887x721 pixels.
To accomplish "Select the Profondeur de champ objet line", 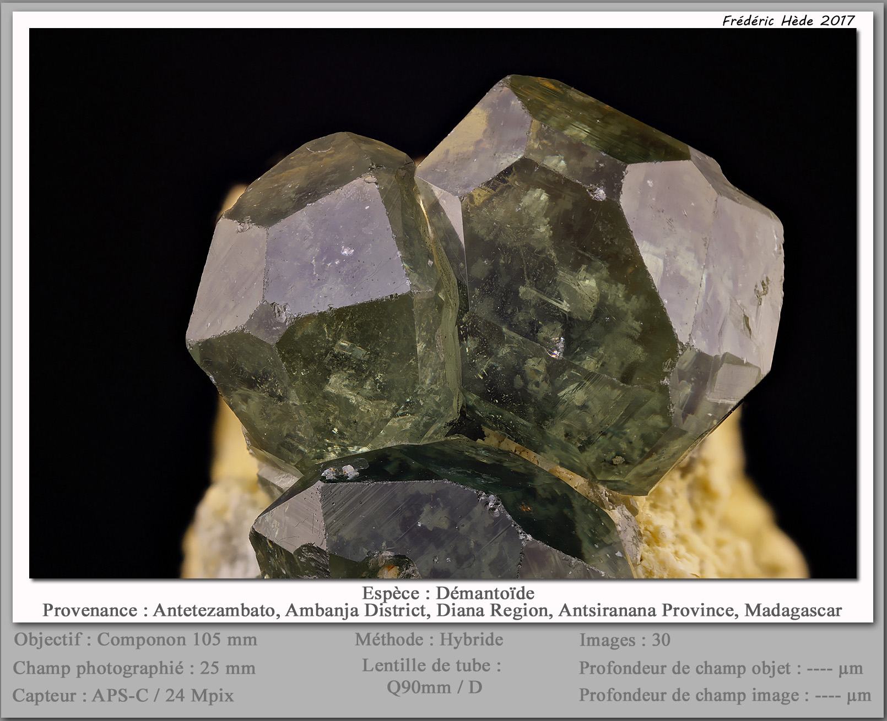I will 721,668.
